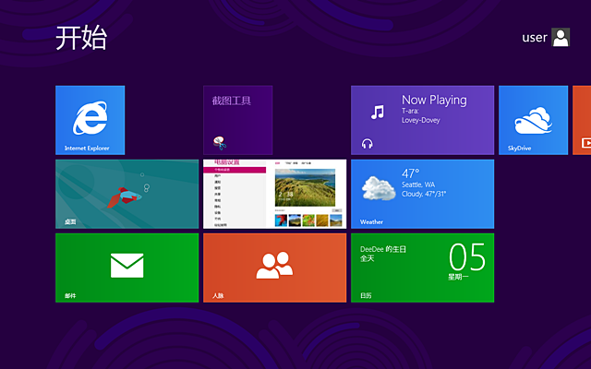591x369 pixels.
Task: Click the scissors icon on the Snipping Tool tile
Action: pos(220,143)
